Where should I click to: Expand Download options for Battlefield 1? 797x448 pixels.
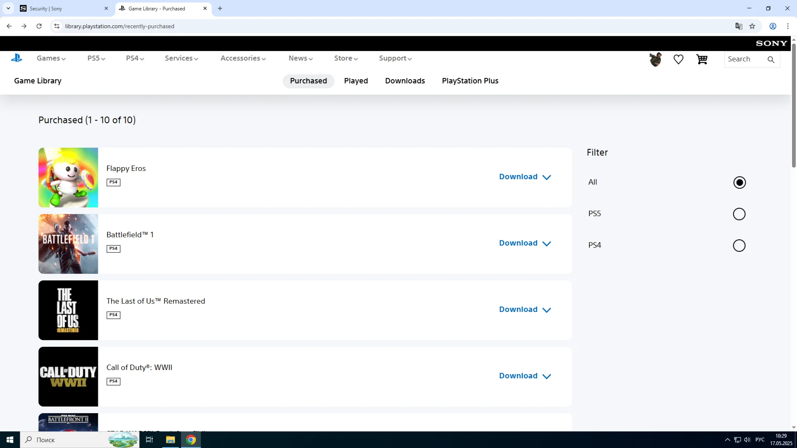pos(525,243)
